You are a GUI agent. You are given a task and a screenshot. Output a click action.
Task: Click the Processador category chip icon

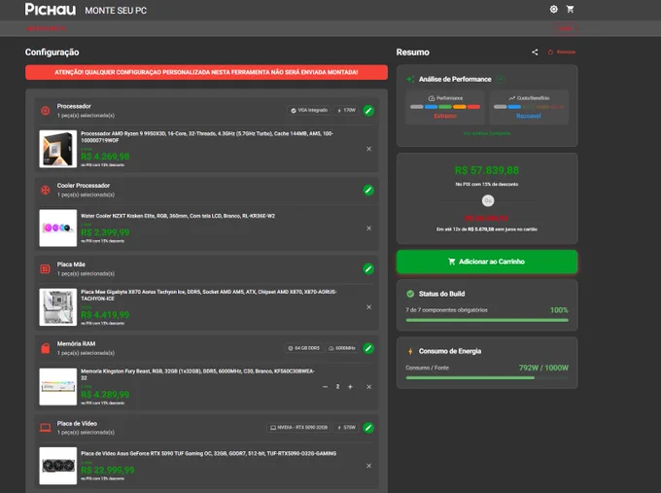(45, 111)
